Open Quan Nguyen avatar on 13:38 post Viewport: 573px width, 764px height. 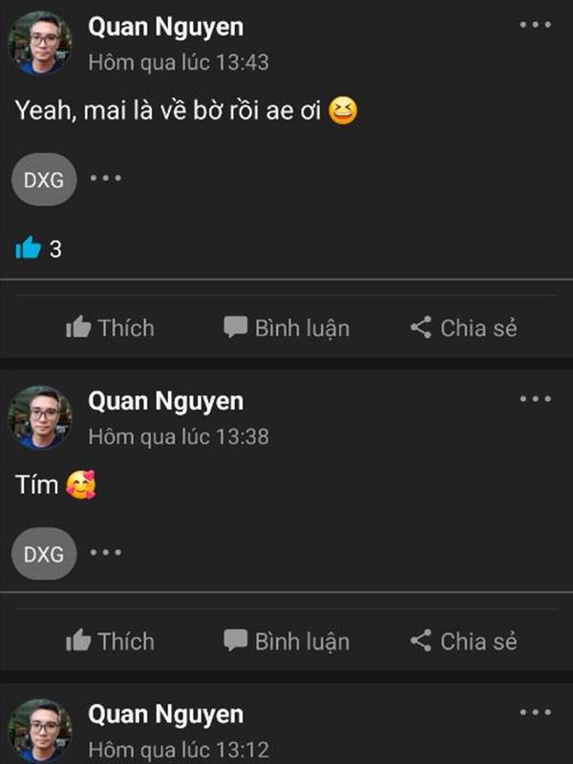click(x=40, y=417)
